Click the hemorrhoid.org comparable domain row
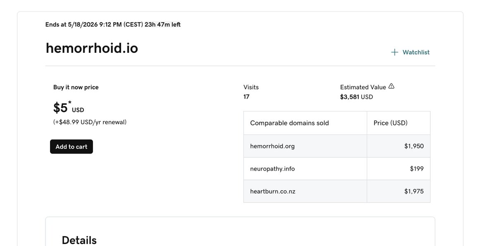The image size is (496, 246). pyautogui.click(x=337, y=146)
